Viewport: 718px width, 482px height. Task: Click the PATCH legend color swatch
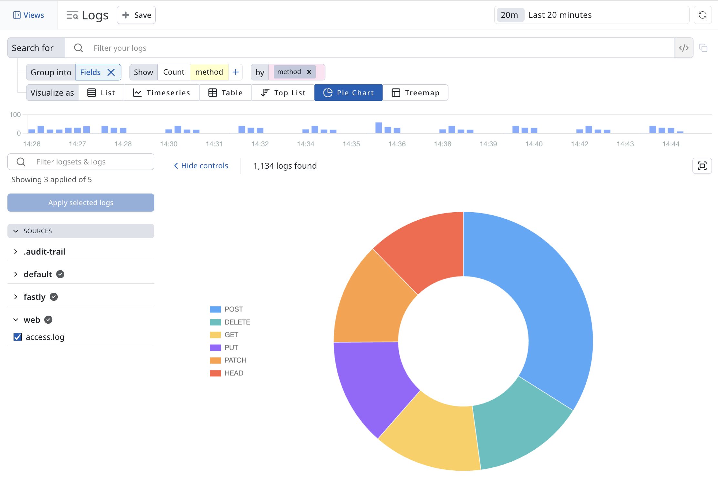tap(215, 360)
